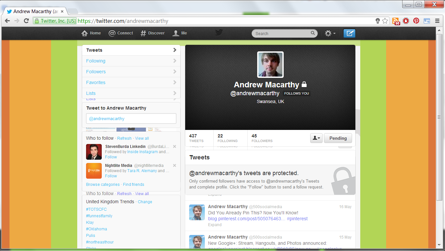
Task: Click the 15 May tweet timestamp
Action: coord(345,237)
